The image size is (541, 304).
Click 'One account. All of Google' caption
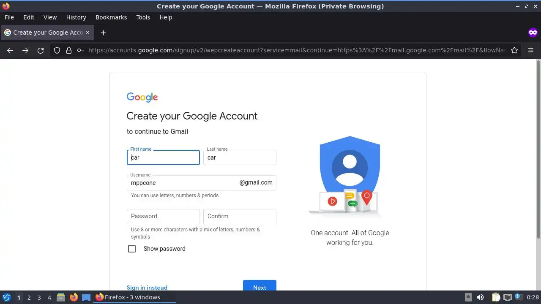click(350, 233)
